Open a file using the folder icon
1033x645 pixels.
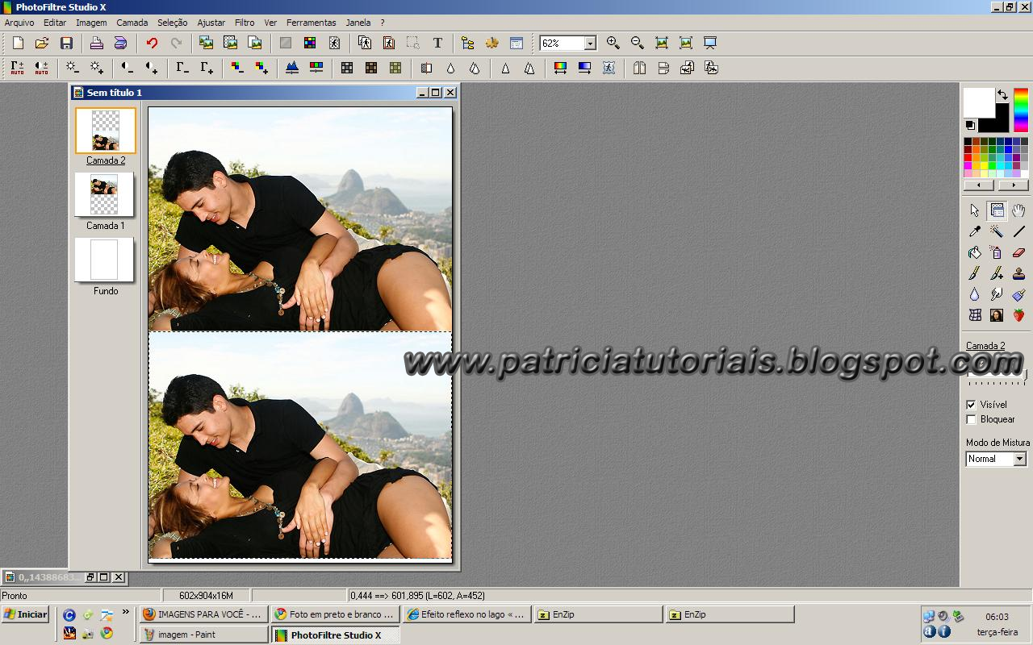[41, 43]
